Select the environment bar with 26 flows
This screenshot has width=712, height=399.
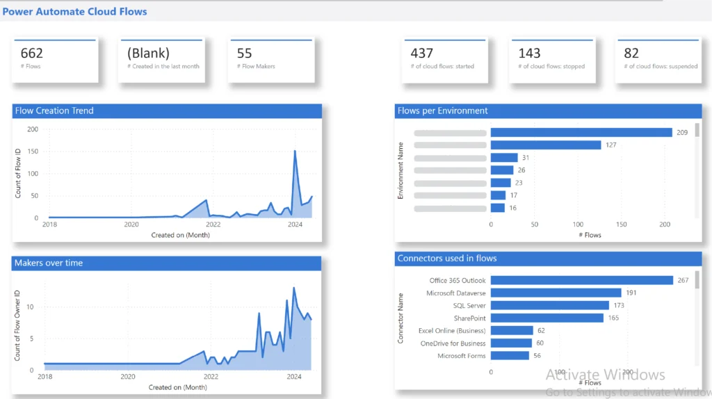click(x=502, y=170)
